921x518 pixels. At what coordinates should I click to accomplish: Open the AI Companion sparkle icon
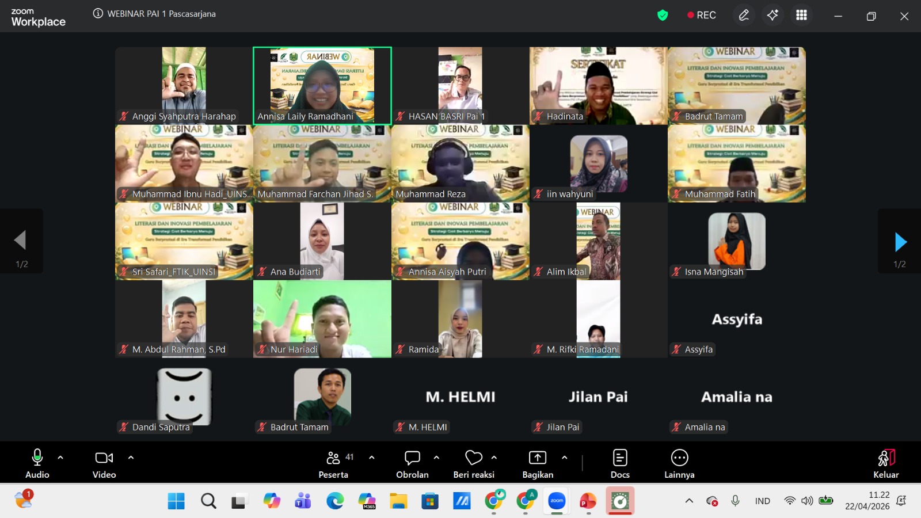point(772,16)
